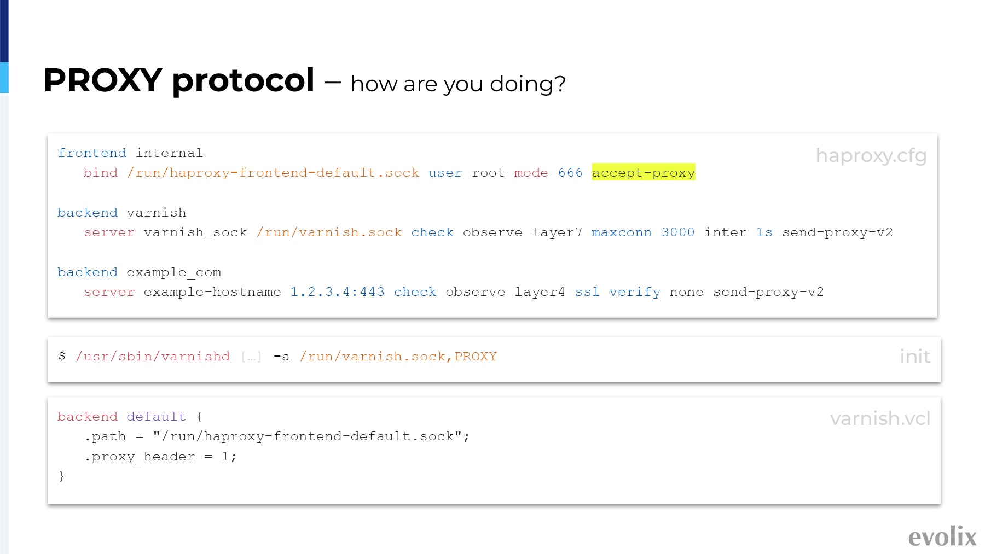The width and height of the screenshot is (985, 554).
Task: Click the 'mode' keyword
Action: [x=531, y=173]
